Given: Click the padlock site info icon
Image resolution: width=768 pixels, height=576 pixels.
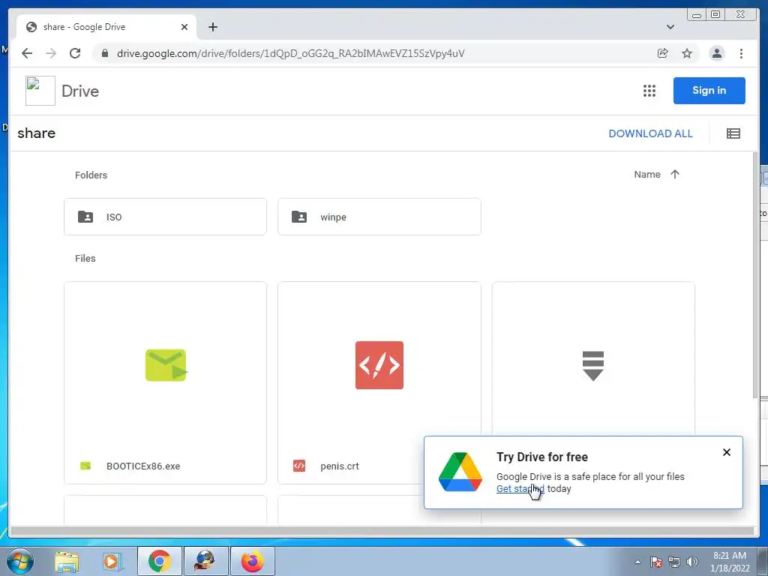Looking at the screenshot, I should coord(104,53).
